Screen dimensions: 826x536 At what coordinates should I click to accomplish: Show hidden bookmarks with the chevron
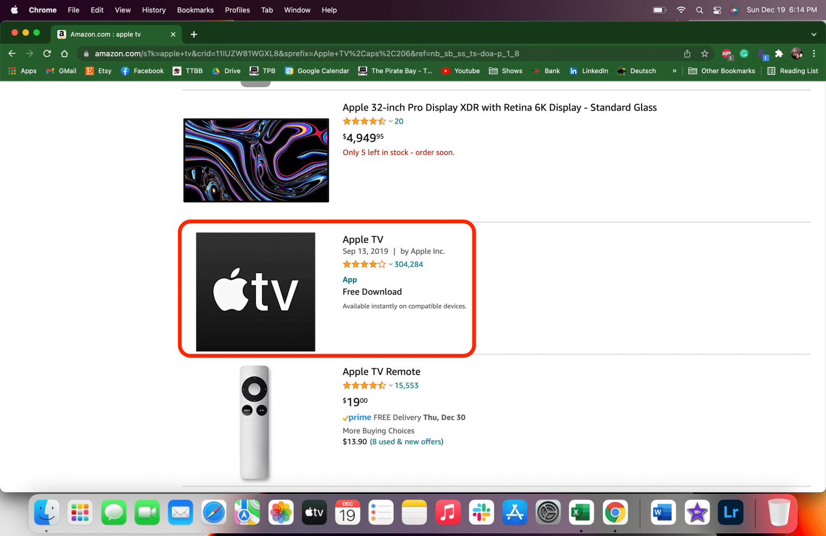(675, 71)
